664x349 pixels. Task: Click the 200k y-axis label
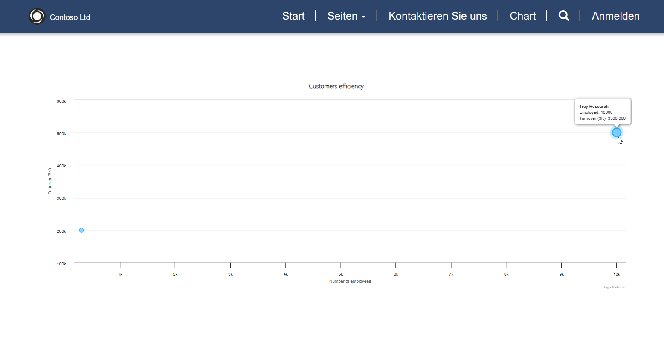pyautogui.click(x=61, y=231)
